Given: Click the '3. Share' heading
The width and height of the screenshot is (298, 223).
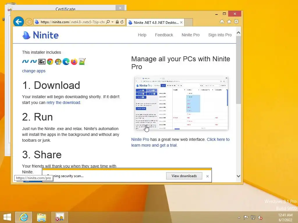Looking at the screenshot, I should pyautogui.click(x=42, y=154).
